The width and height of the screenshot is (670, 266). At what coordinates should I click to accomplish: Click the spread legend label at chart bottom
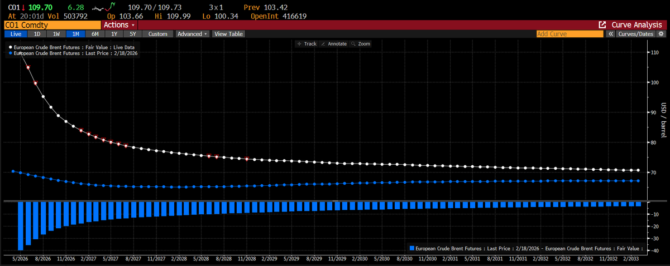[x=530, y=248]
